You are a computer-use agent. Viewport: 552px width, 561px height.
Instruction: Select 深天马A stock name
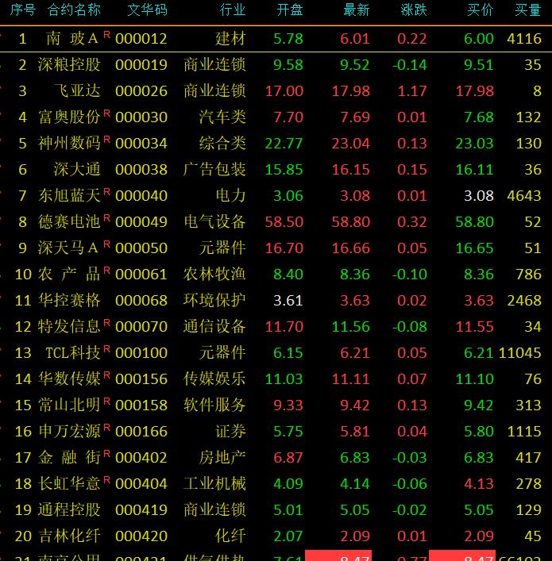68,248
